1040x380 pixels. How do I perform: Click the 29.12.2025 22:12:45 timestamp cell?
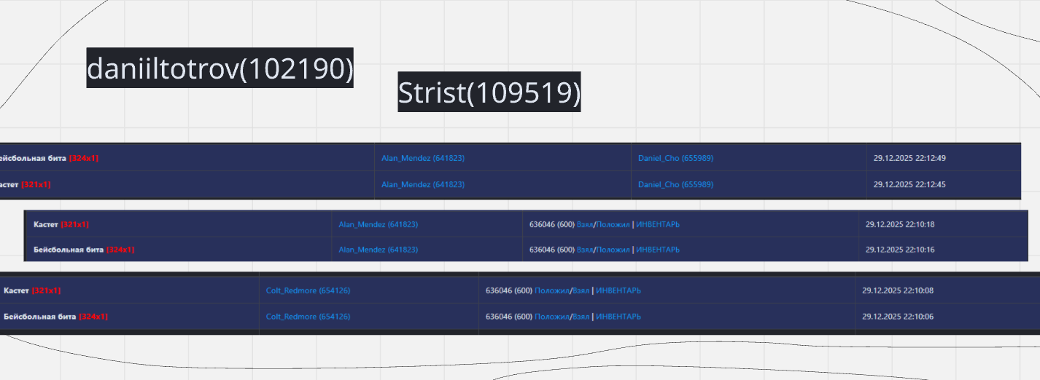tap(909, 184)
